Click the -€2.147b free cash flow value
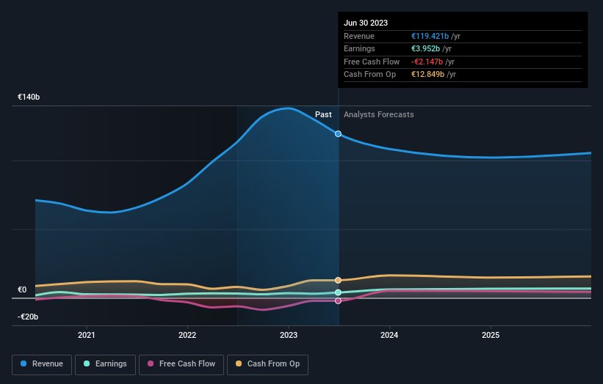Viewport: 603px width, 384px height. pyautogui.click(x=427, y=62)
